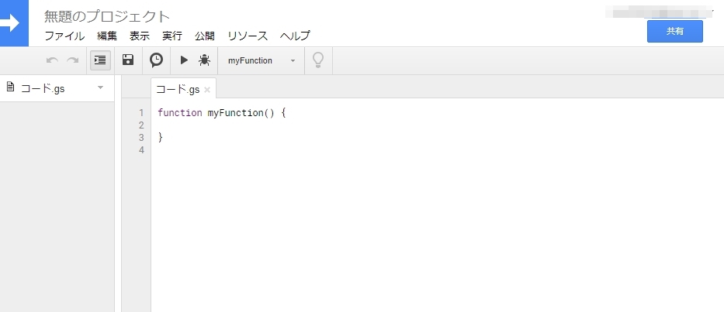Screen dimensions: 724x312
Task: Run the selected function
Action: pos(184,60)
